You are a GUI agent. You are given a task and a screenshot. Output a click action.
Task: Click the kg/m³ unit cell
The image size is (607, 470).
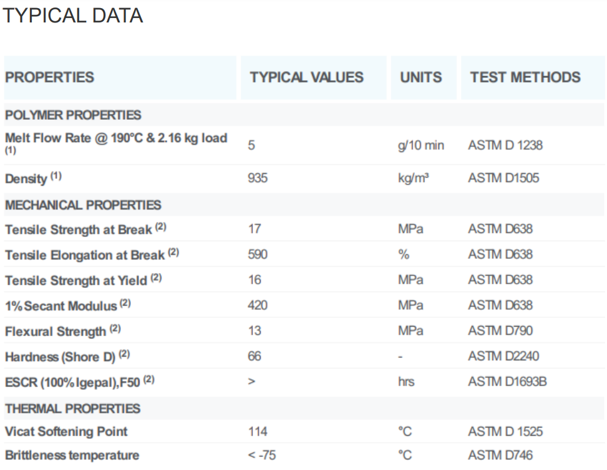pyautogui.click(x=413, y=178)
